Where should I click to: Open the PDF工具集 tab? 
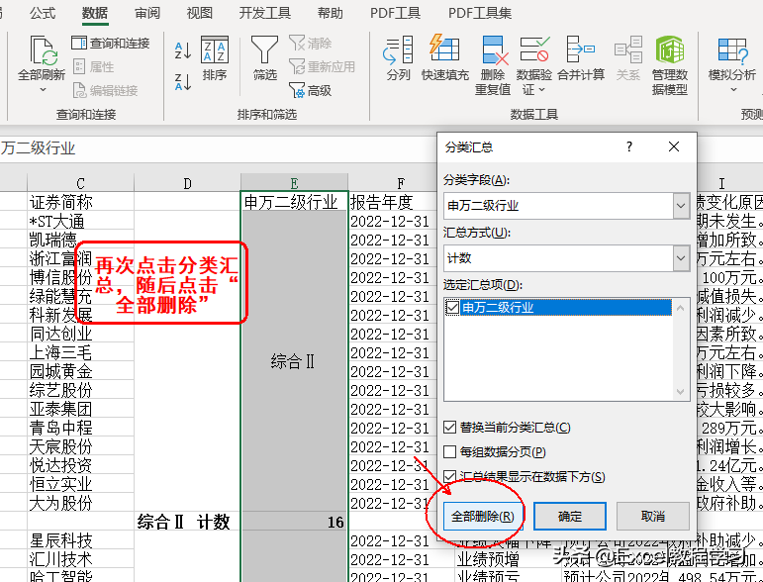click(x=479, y=13)
